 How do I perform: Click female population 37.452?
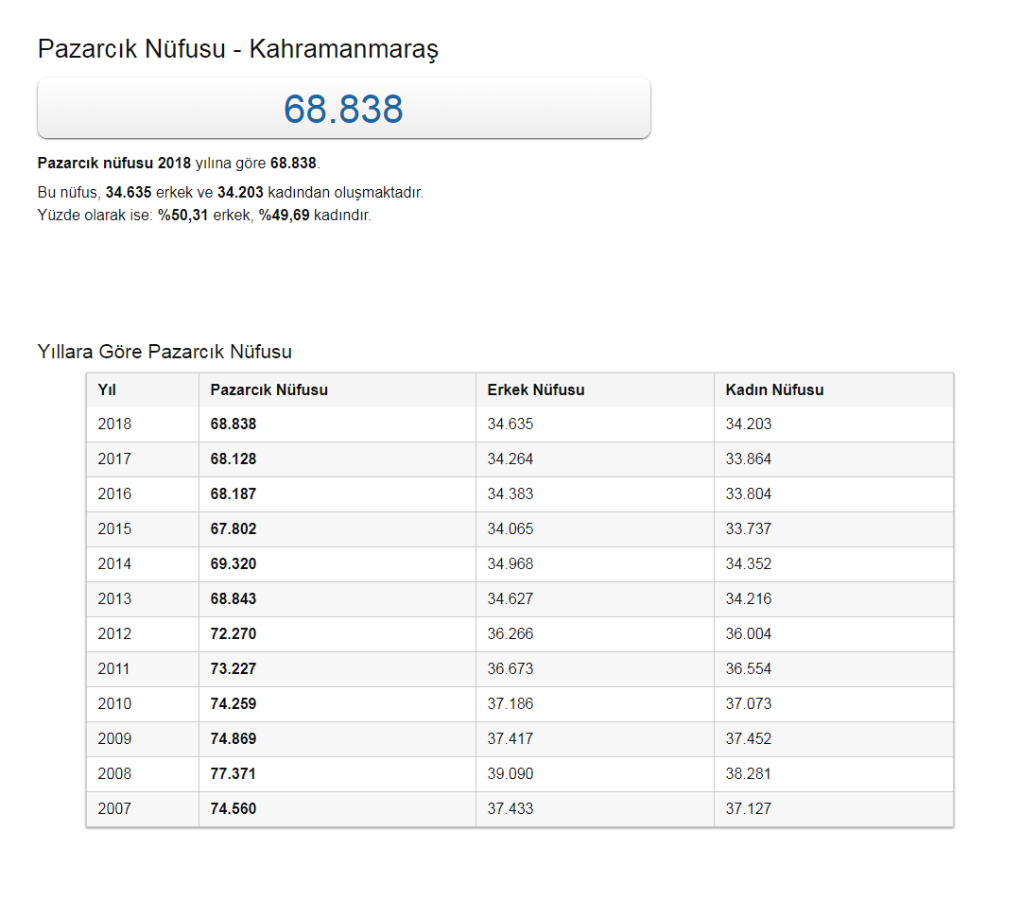tap(749, 739)
